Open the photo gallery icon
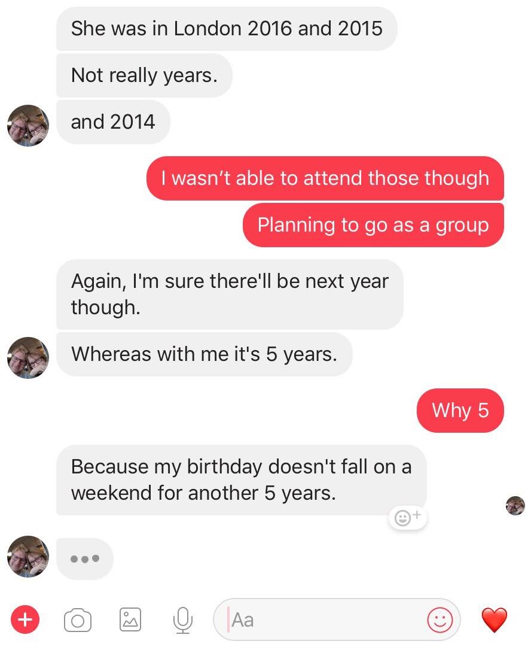The width and height of the screenshot is (528, 650). click(130, 620)
